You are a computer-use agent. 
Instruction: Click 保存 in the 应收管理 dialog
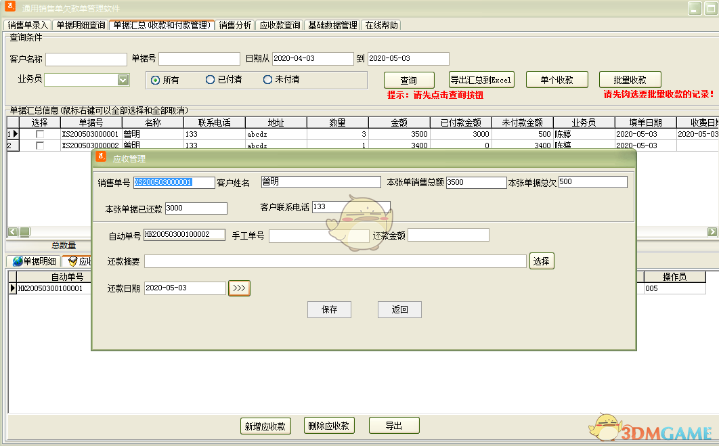pos(329,309)
